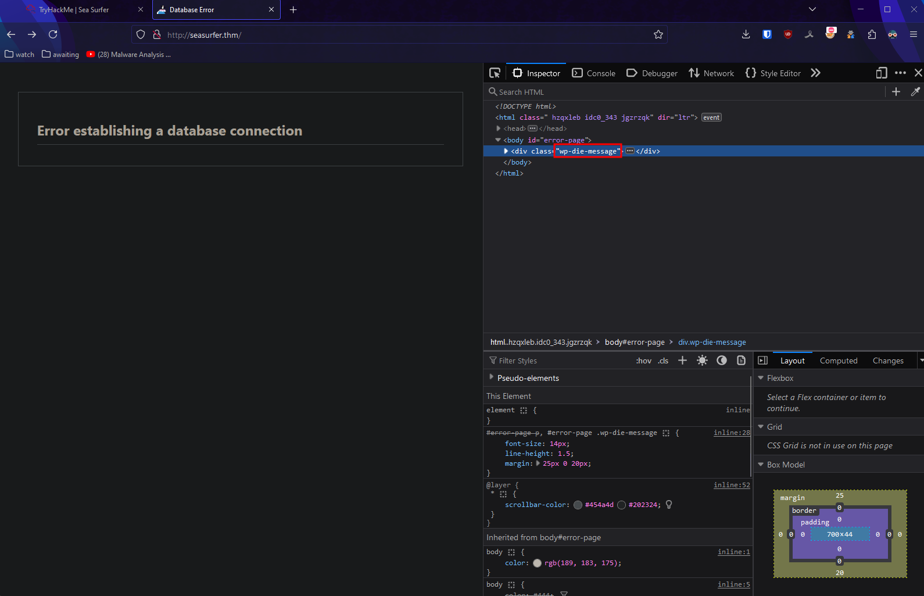Screen dimensions: 924x596
Task: Collapse the Box Model section
Action: pyautogui.click(x=761, y=464)
